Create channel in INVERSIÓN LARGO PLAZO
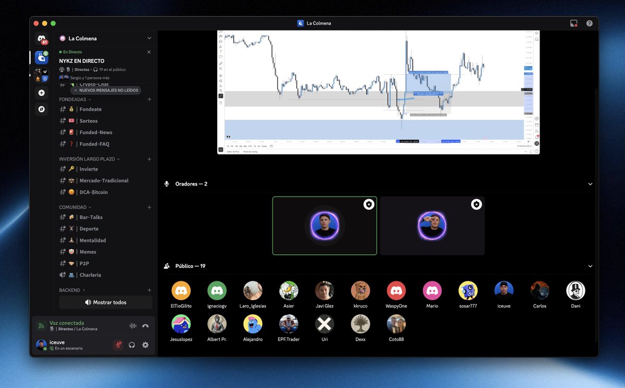625x388 pixels. coord(149,159)
